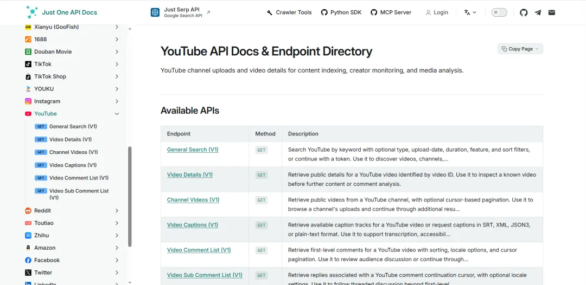Open Video Captions (V1) table link
Image resolution: width=586 pixels, height=285 pixels.
pyautogui.click(x=193, y=225)
